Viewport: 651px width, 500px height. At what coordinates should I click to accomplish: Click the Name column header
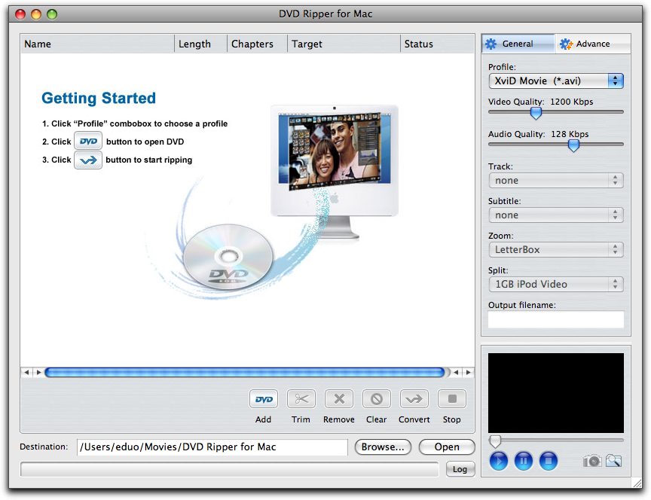click(97, 44)
